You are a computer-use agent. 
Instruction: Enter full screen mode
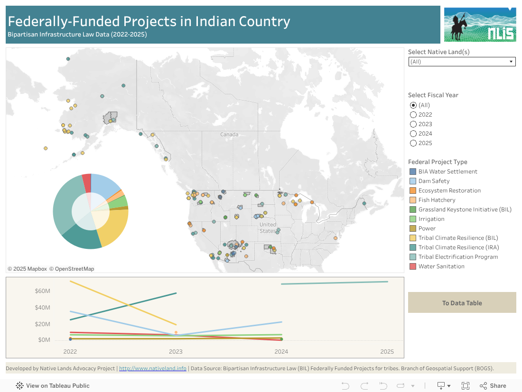click(x=466, y=386)
